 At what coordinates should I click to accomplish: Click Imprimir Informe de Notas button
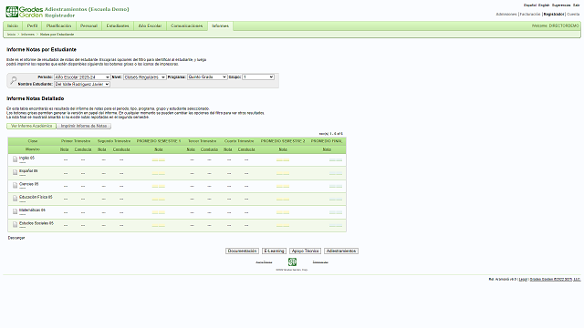(84, 126)
